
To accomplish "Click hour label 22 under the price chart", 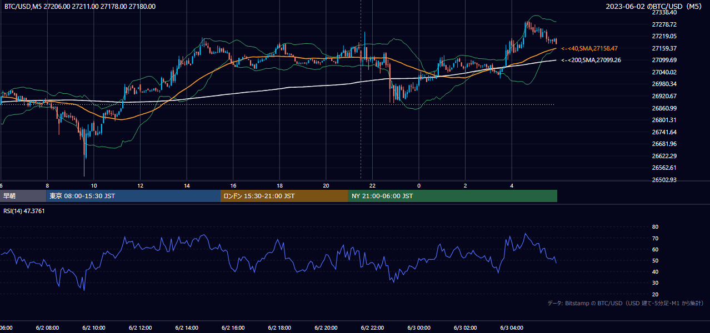I will [x=373, y=185].
